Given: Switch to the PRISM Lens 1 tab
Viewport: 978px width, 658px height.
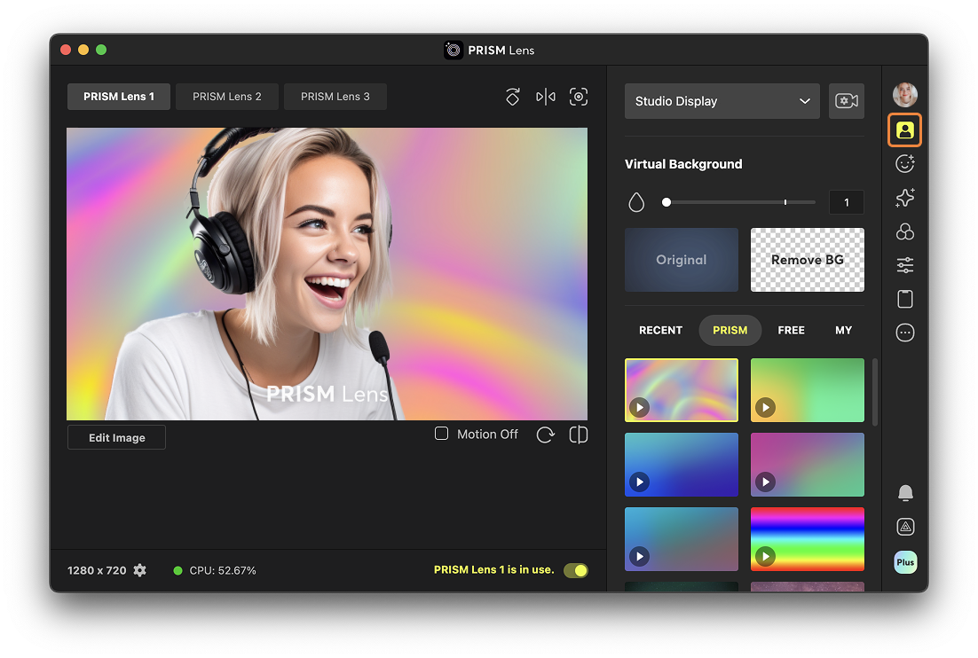Looking at the screenshot, I should tap(119, 97).
